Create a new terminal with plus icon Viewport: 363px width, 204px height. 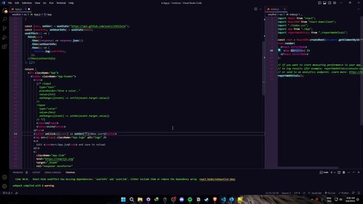331,172
